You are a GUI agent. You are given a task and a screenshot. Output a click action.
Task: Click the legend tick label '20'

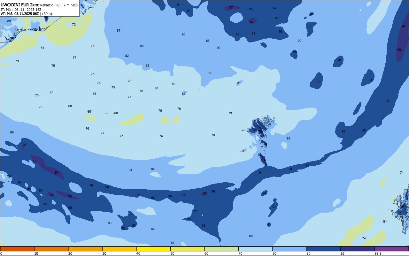coord(70,253)
